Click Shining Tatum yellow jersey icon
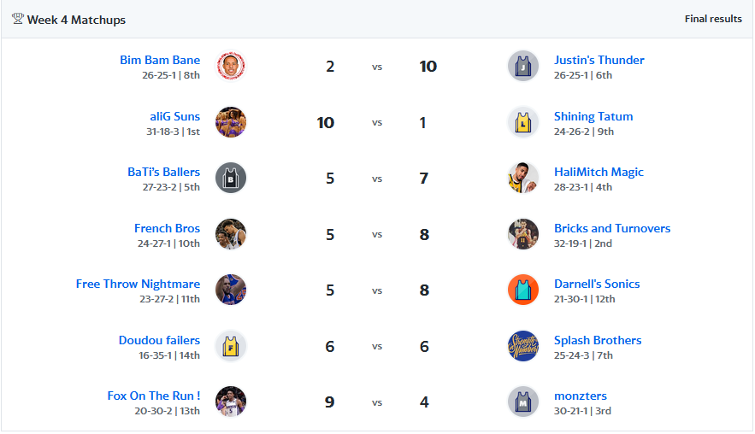The image size is (755, 434). point(523,122)
